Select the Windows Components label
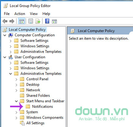Screen dimensions: 133x127 click(45, 118)
